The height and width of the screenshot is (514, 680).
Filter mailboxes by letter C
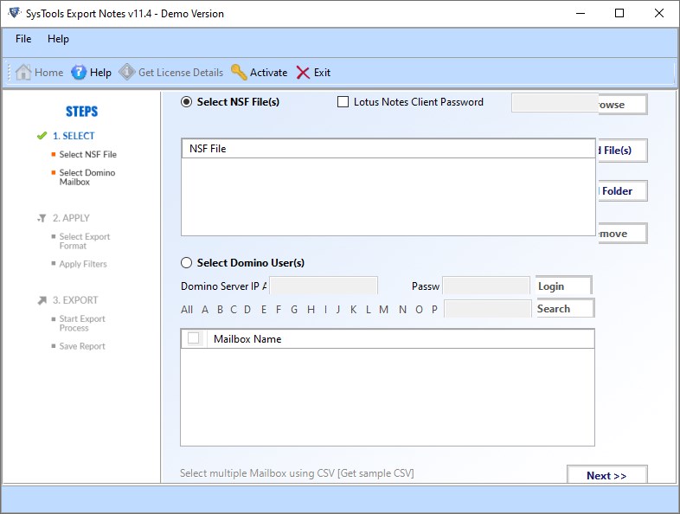[234, 309]
